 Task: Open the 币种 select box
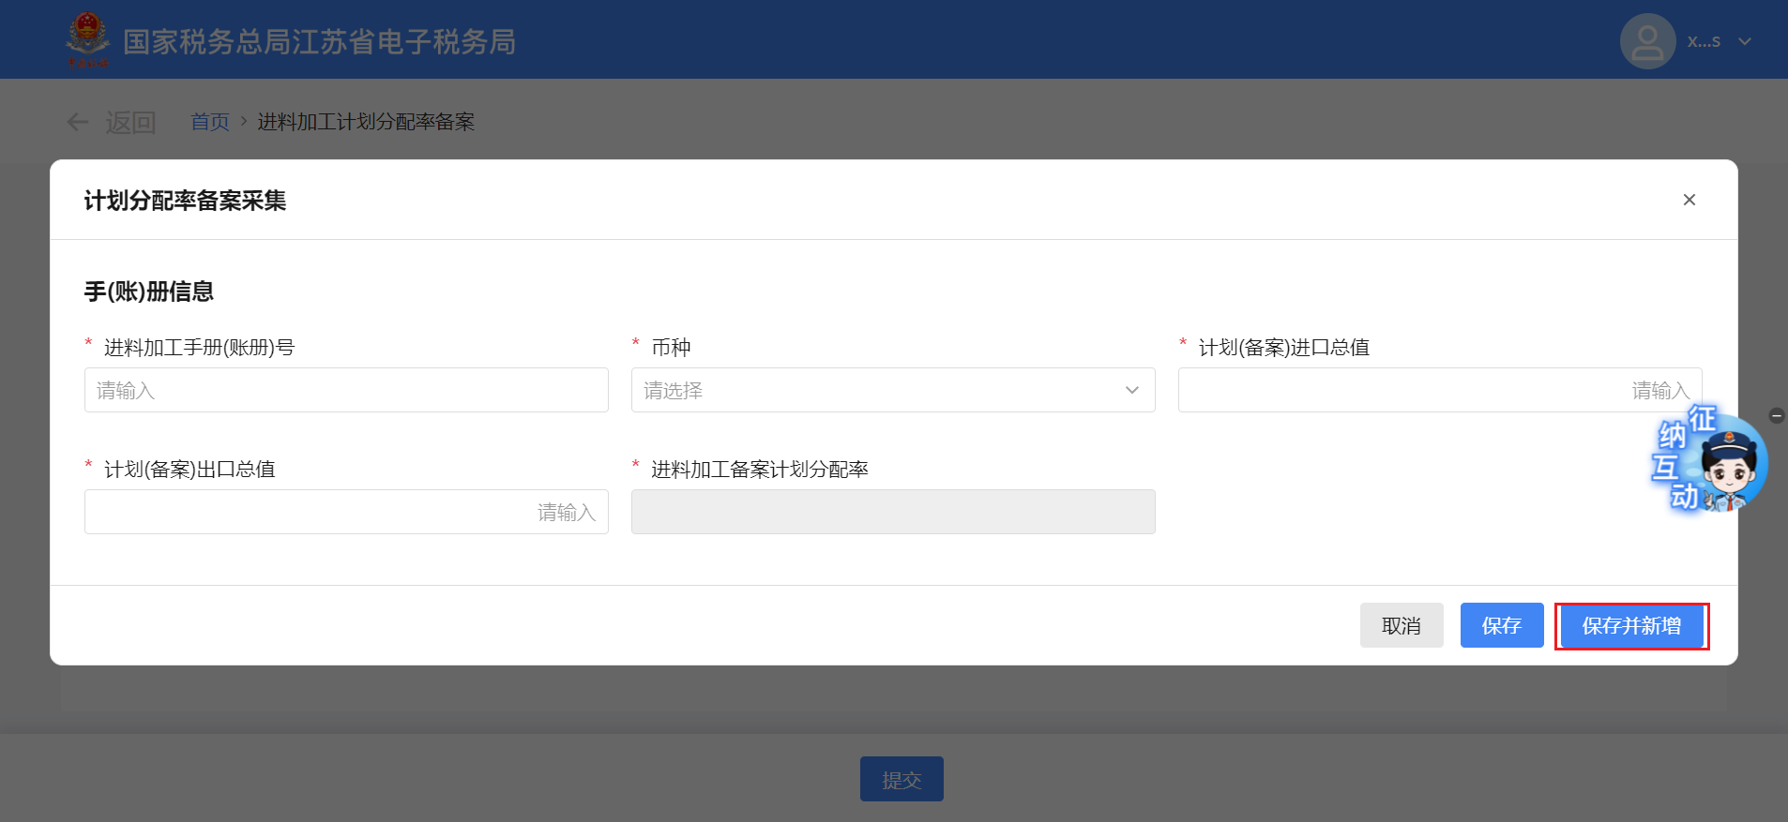(882, 390)
